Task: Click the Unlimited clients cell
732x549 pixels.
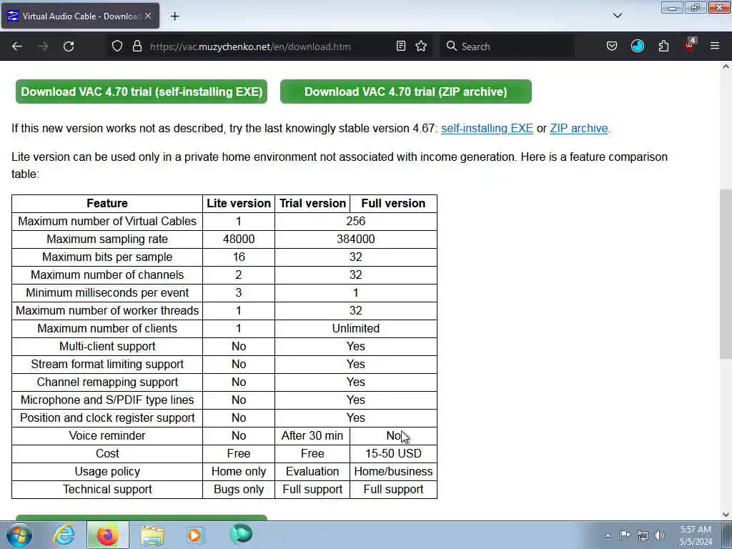Action: point(356,329)
